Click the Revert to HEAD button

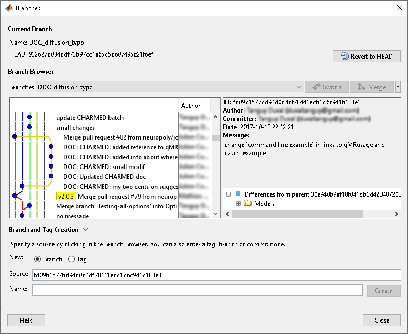click(366, 56)
